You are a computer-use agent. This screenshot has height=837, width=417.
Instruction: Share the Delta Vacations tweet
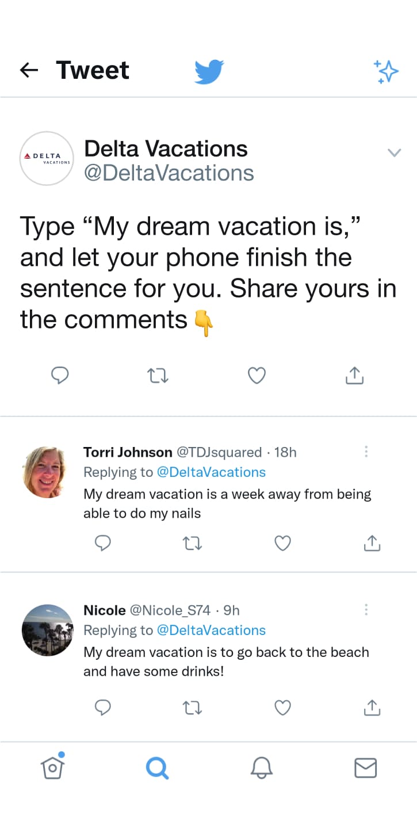[x=354, y=375]
